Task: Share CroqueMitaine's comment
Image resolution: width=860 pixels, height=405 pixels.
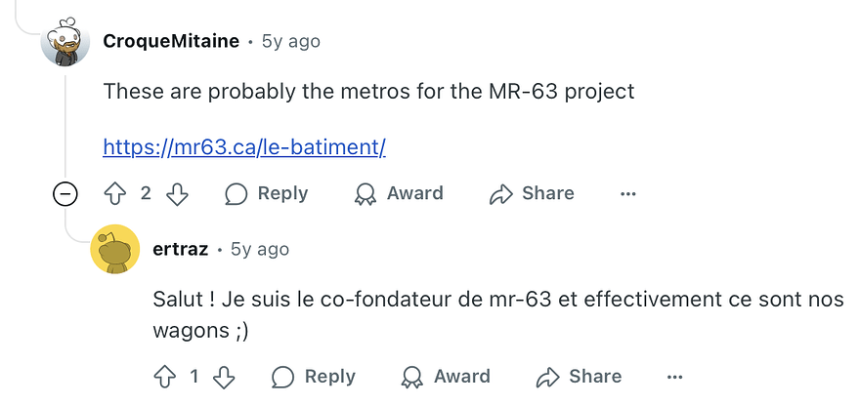Action: pyautogui.click(x=532, y=193)
